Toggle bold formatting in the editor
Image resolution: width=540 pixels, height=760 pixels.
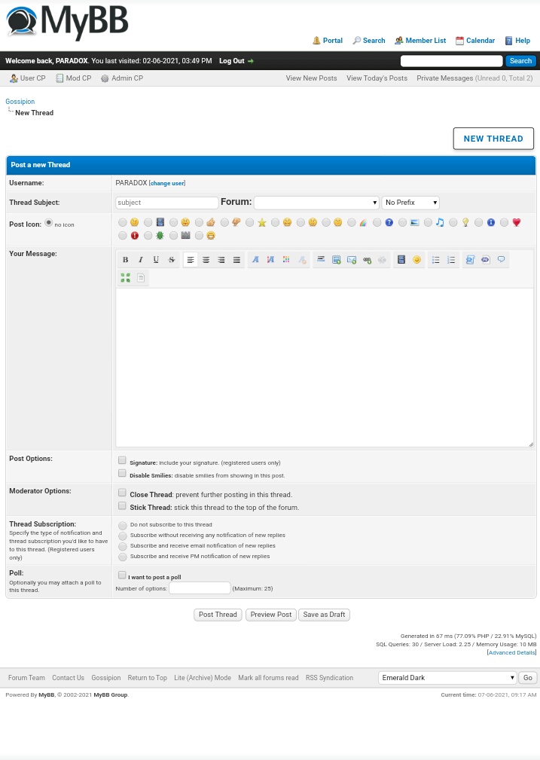point(125,260)
